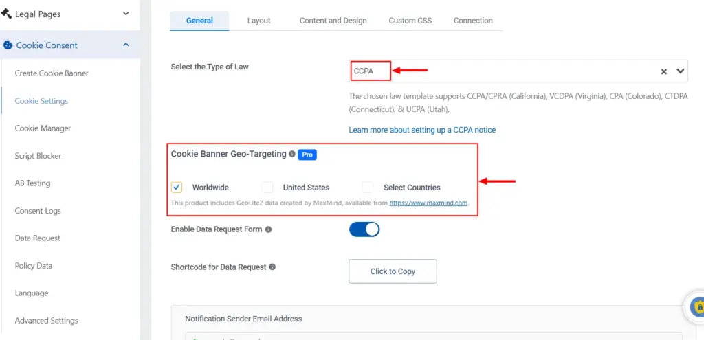
Task: Switch to the Layout tab
Action: [x=259, y=21]
